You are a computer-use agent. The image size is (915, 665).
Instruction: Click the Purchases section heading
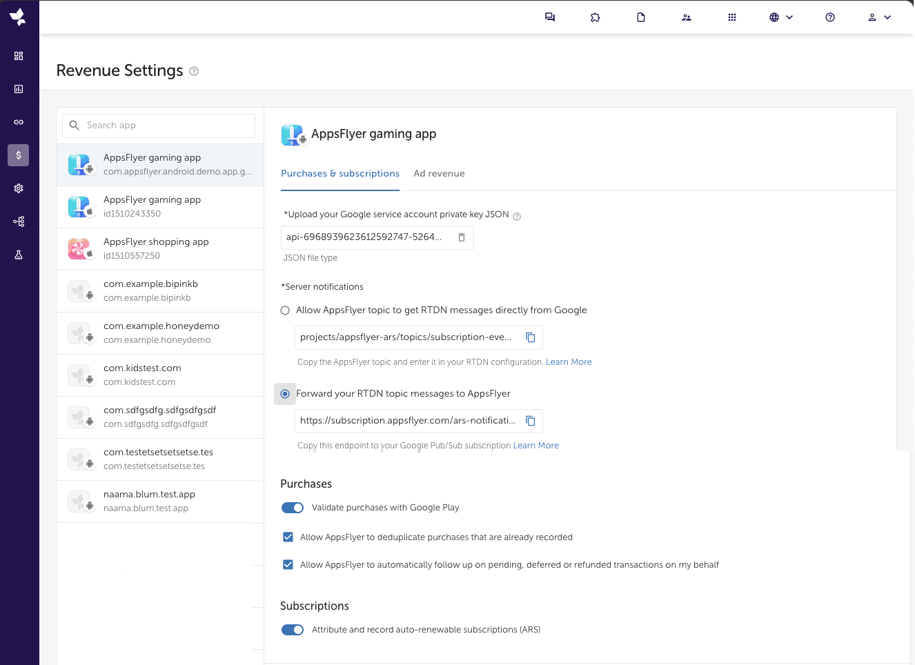306,484
